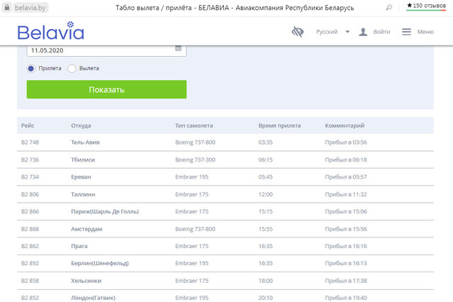Click the Рейс column header
This screenshot has height=302, width=453.
pos(28,125)
